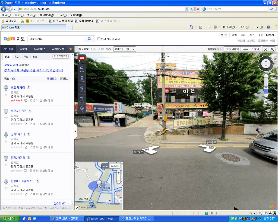Viewport: 278px width, 222px height.
Task: Switch mini map to 스카이뷰
Action: pos(115,166)
